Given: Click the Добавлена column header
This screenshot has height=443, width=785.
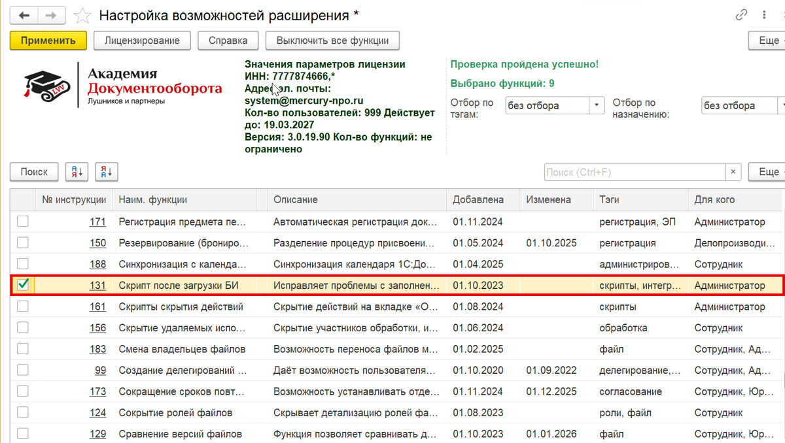Looking at the screenshot, I should coord(483,200).
